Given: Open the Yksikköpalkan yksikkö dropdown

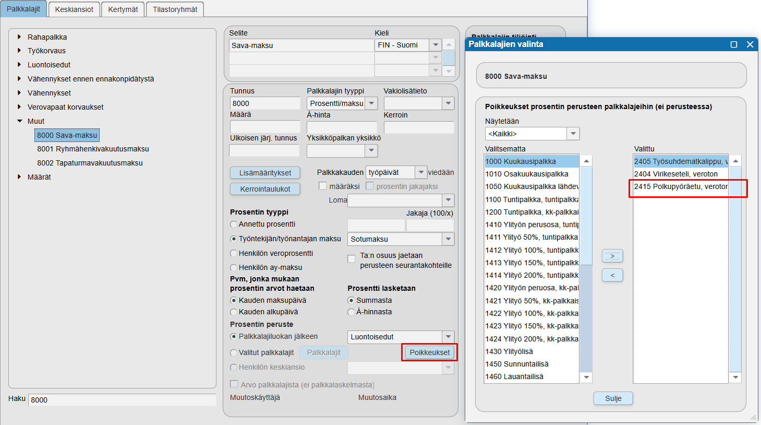Looking at the screenshot, I should pyautogui.click(x=371, y=151).
